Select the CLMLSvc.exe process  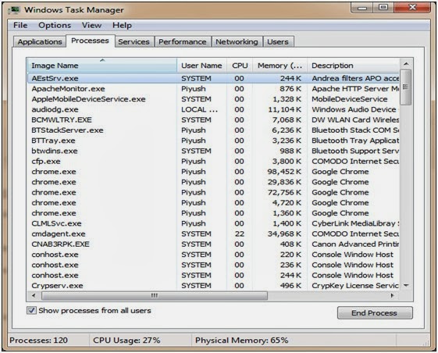click(214, 223)
